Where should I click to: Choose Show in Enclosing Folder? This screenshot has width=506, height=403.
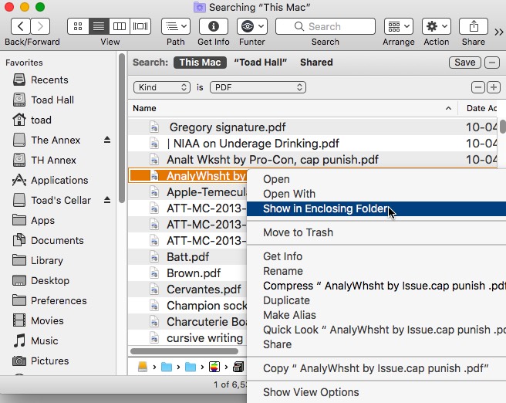click(x=376, y=208)
